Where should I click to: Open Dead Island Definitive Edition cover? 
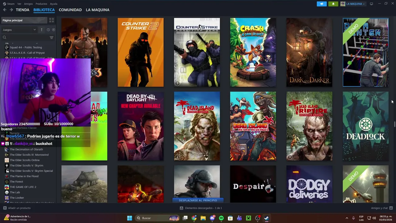pos(197,126)
